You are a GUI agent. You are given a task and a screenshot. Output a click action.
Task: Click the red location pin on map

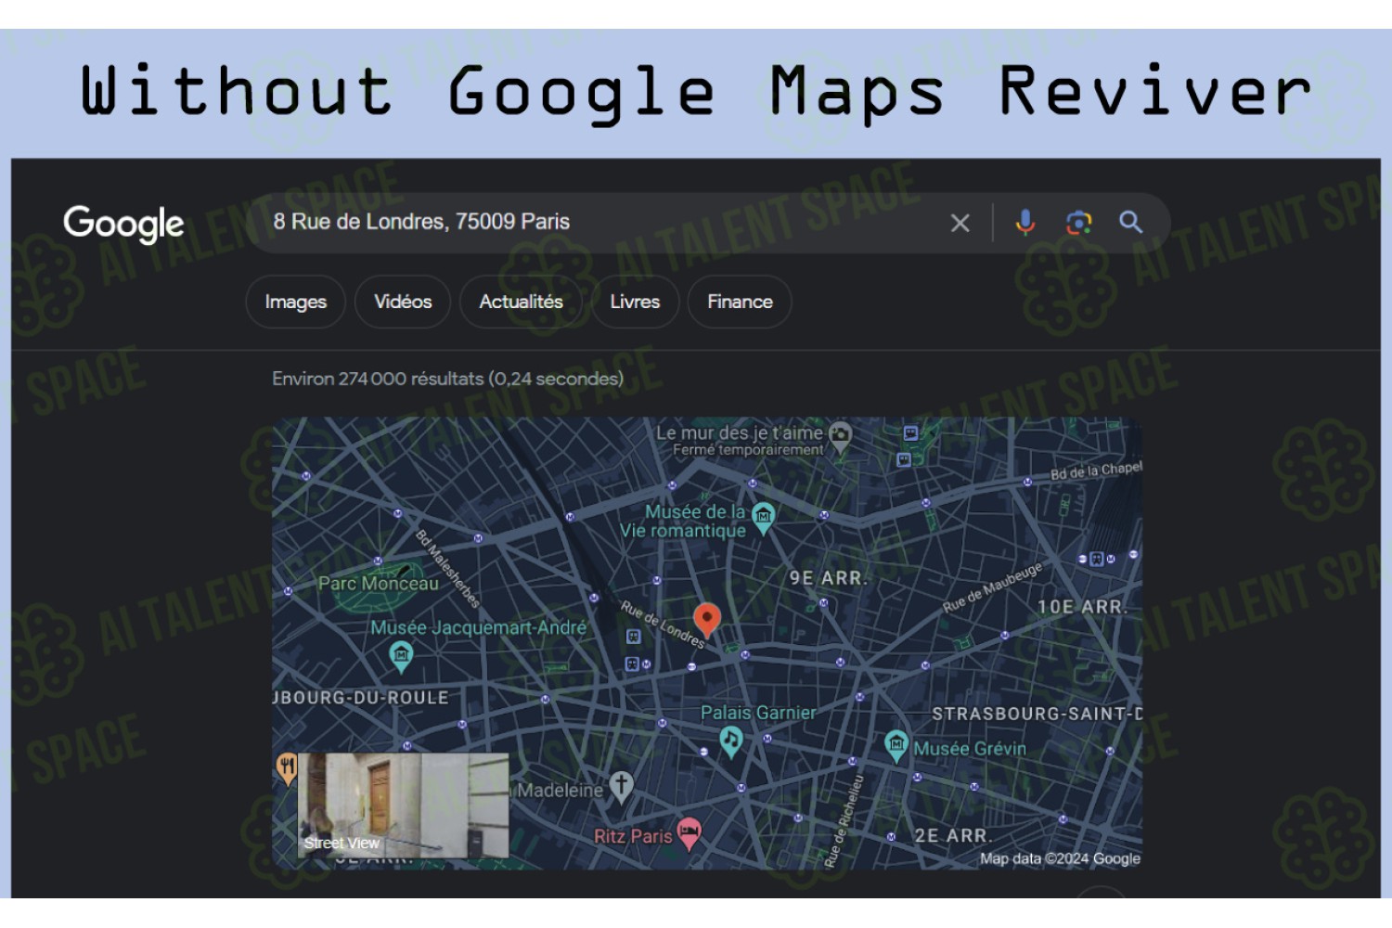coord(707,619)
